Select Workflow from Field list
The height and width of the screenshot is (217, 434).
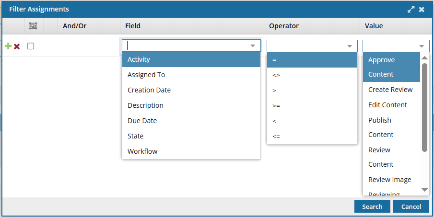click(x=142, y=151)
